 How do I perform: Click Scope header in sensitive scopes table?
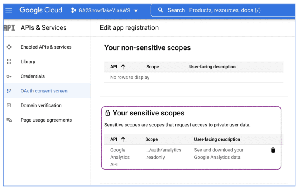coord(151,139)
